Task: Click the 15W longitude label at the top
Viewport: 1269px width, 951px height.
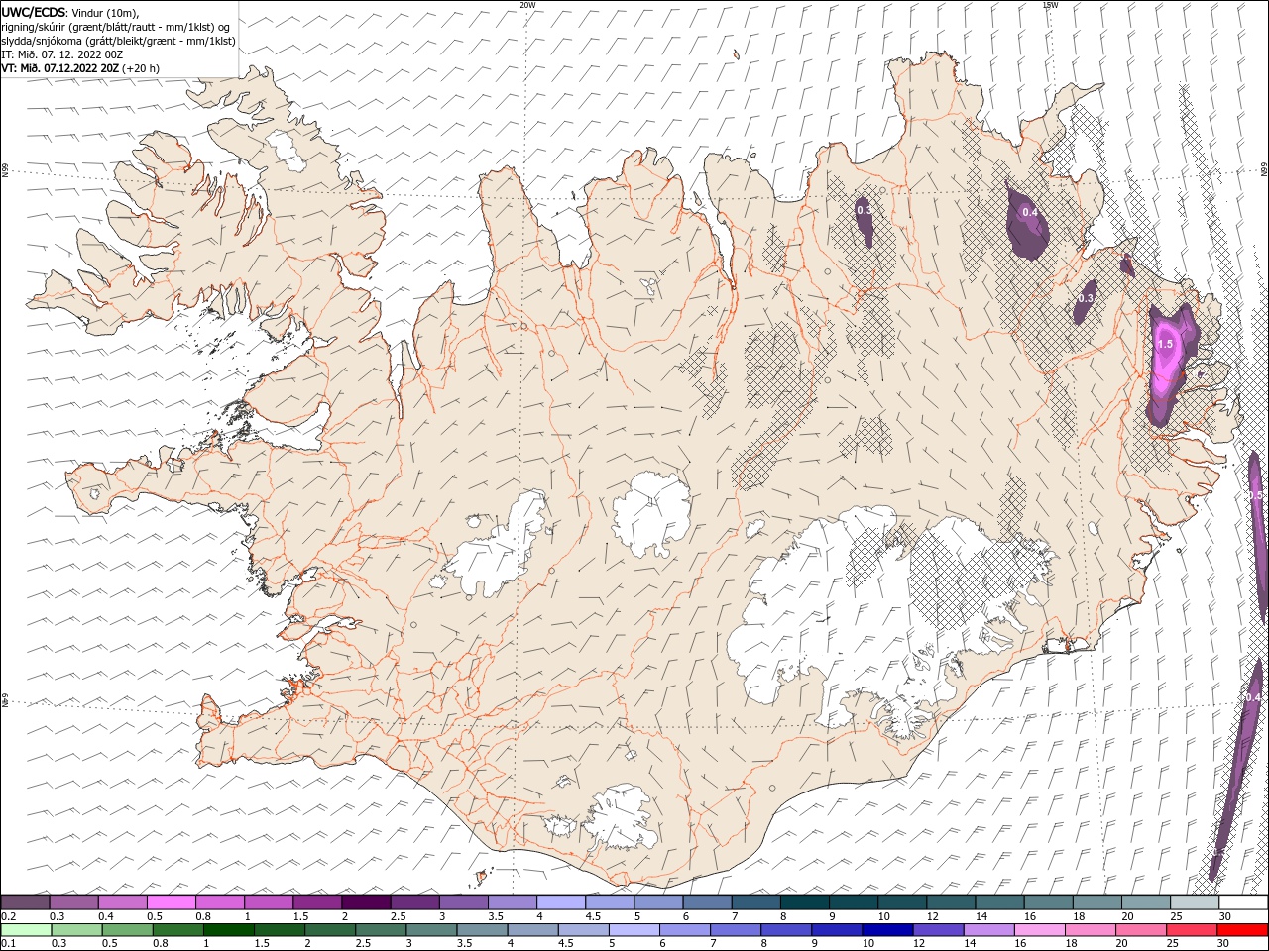Action: (x=1050, y=5)
